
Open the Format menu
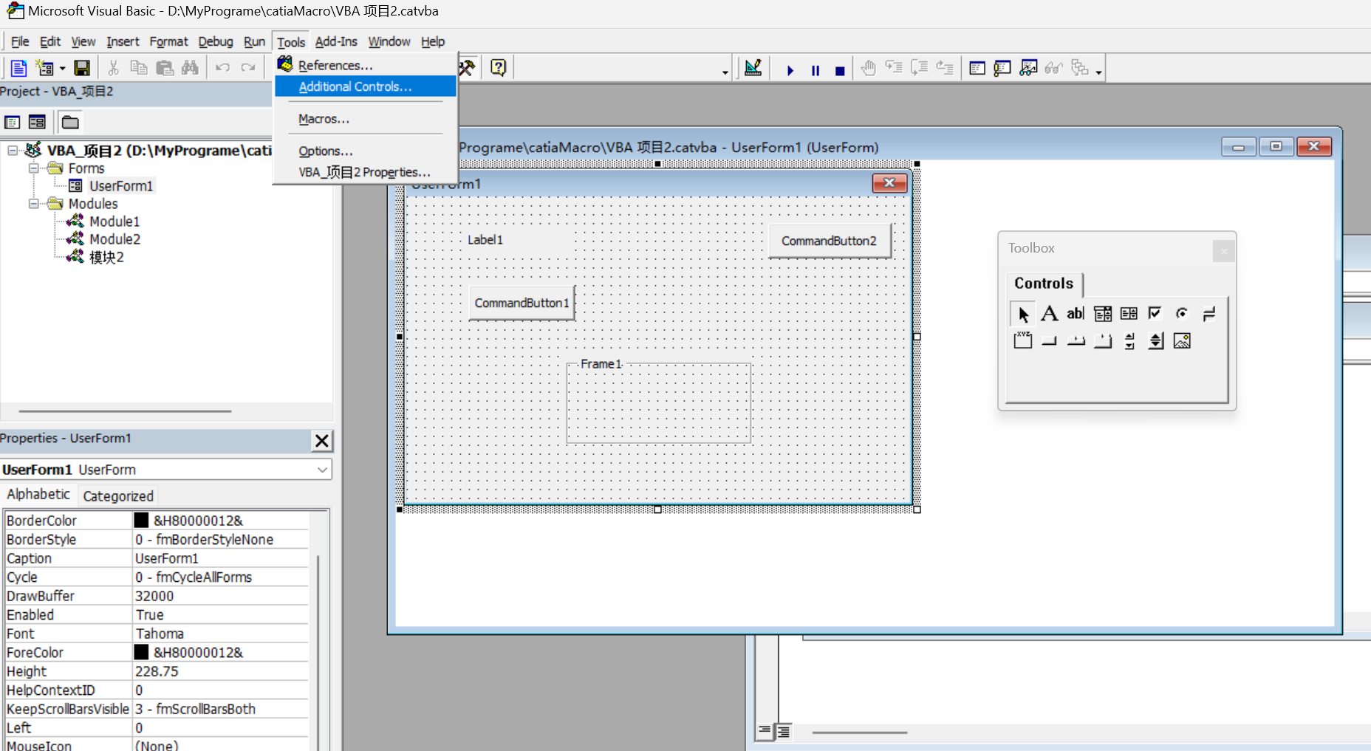168,41
